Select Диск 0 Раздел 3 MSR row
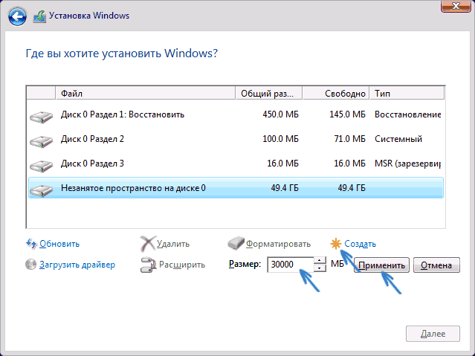The height and width of the screenshot is (356, 475). (236, 164)
